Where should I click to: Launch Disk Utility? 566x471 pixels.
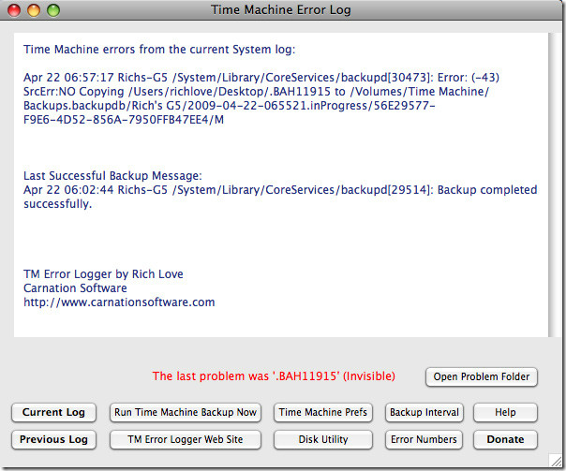323,439
